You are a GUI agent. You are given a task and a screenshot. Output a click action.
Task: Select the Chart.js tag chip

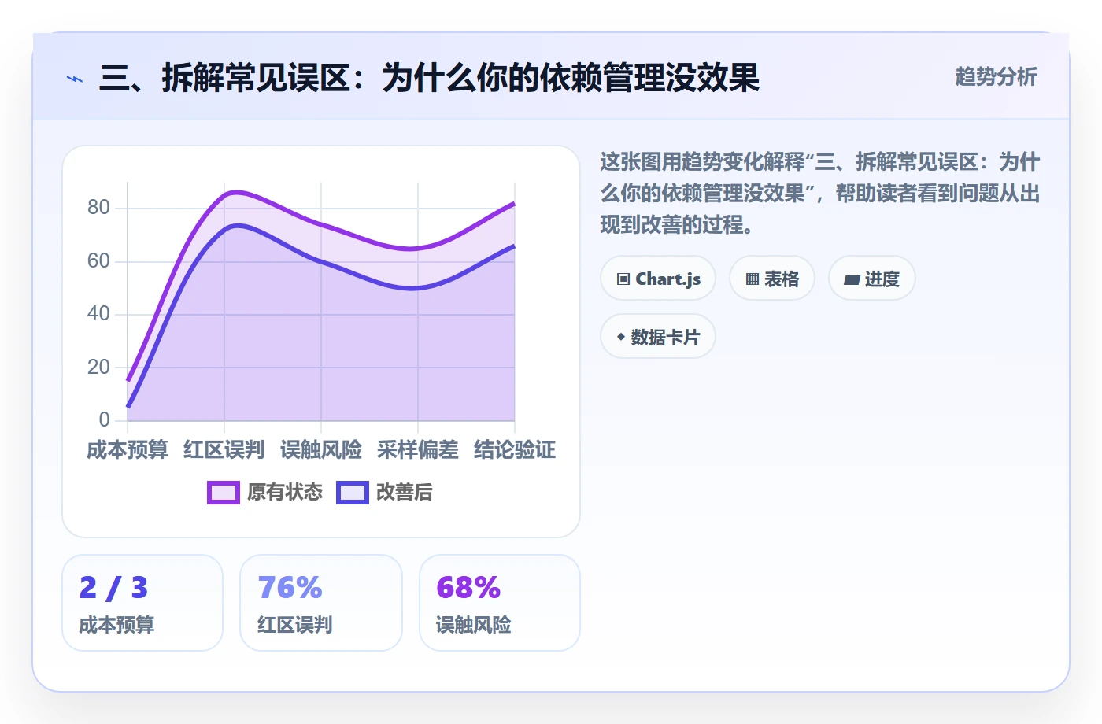tap(658, 279)
